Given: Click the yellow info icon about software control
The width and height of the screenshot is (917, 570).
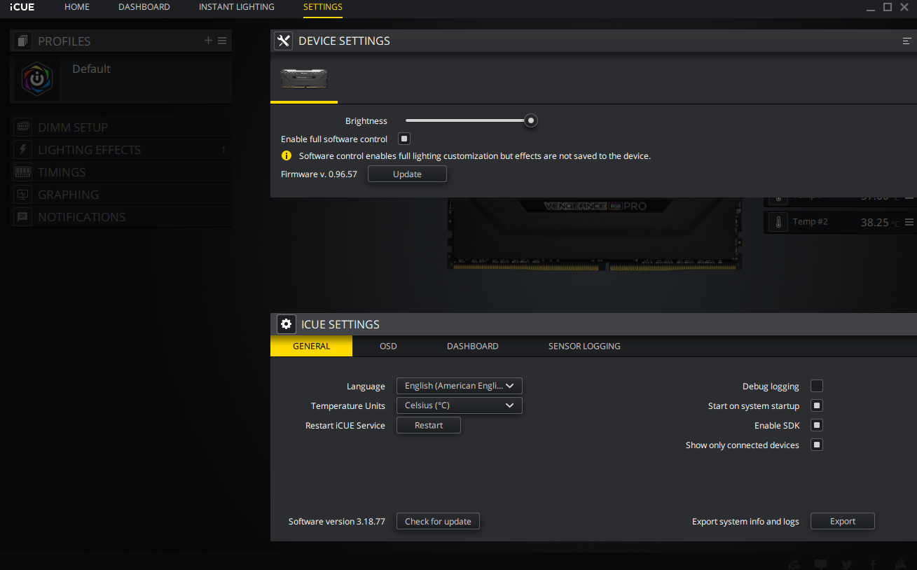Looking at the screenshot, I should tap(287, 156).
